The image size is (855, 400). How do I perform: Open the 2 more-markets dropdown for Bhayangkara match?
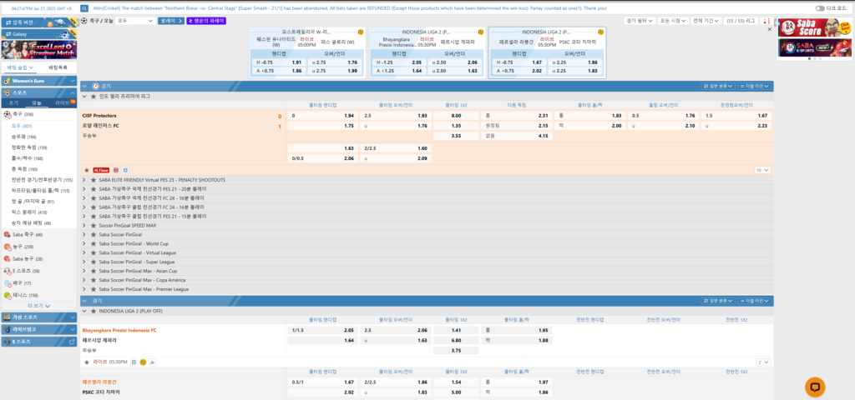pos(763,362)
